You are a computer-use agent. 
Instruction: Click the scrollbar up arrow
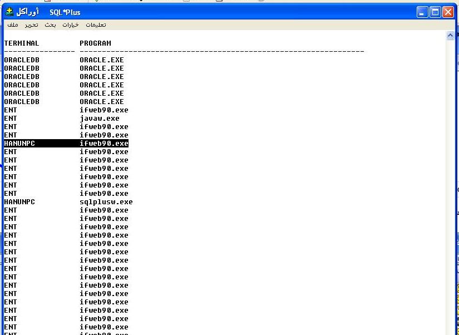click(451, 36)
